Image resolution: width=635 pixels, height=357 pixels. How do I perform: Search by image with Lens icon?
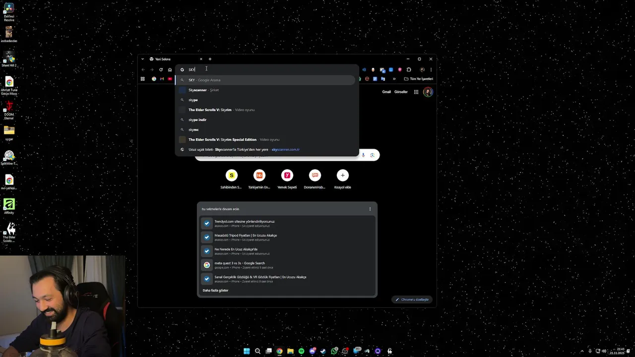click(372, 155)
